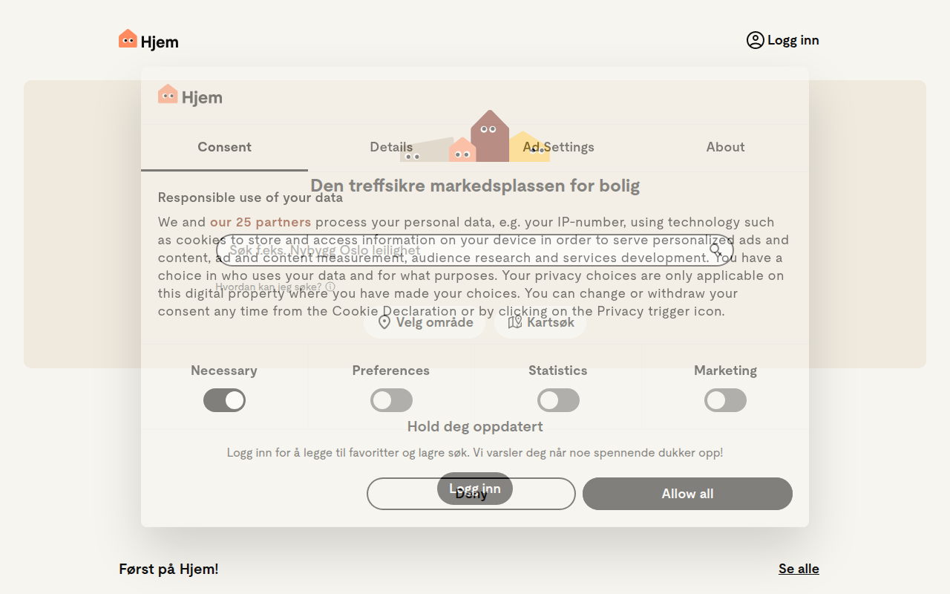Enable the Marketing cookies switch
This screenshot has height=594, width=950.
[725, 400]
